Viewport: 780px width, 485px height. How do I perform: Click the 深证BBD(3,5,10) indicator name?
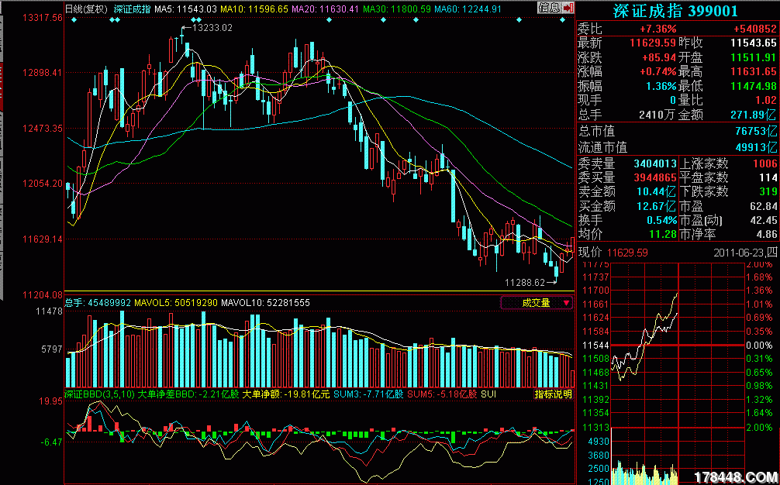point(99,394)
